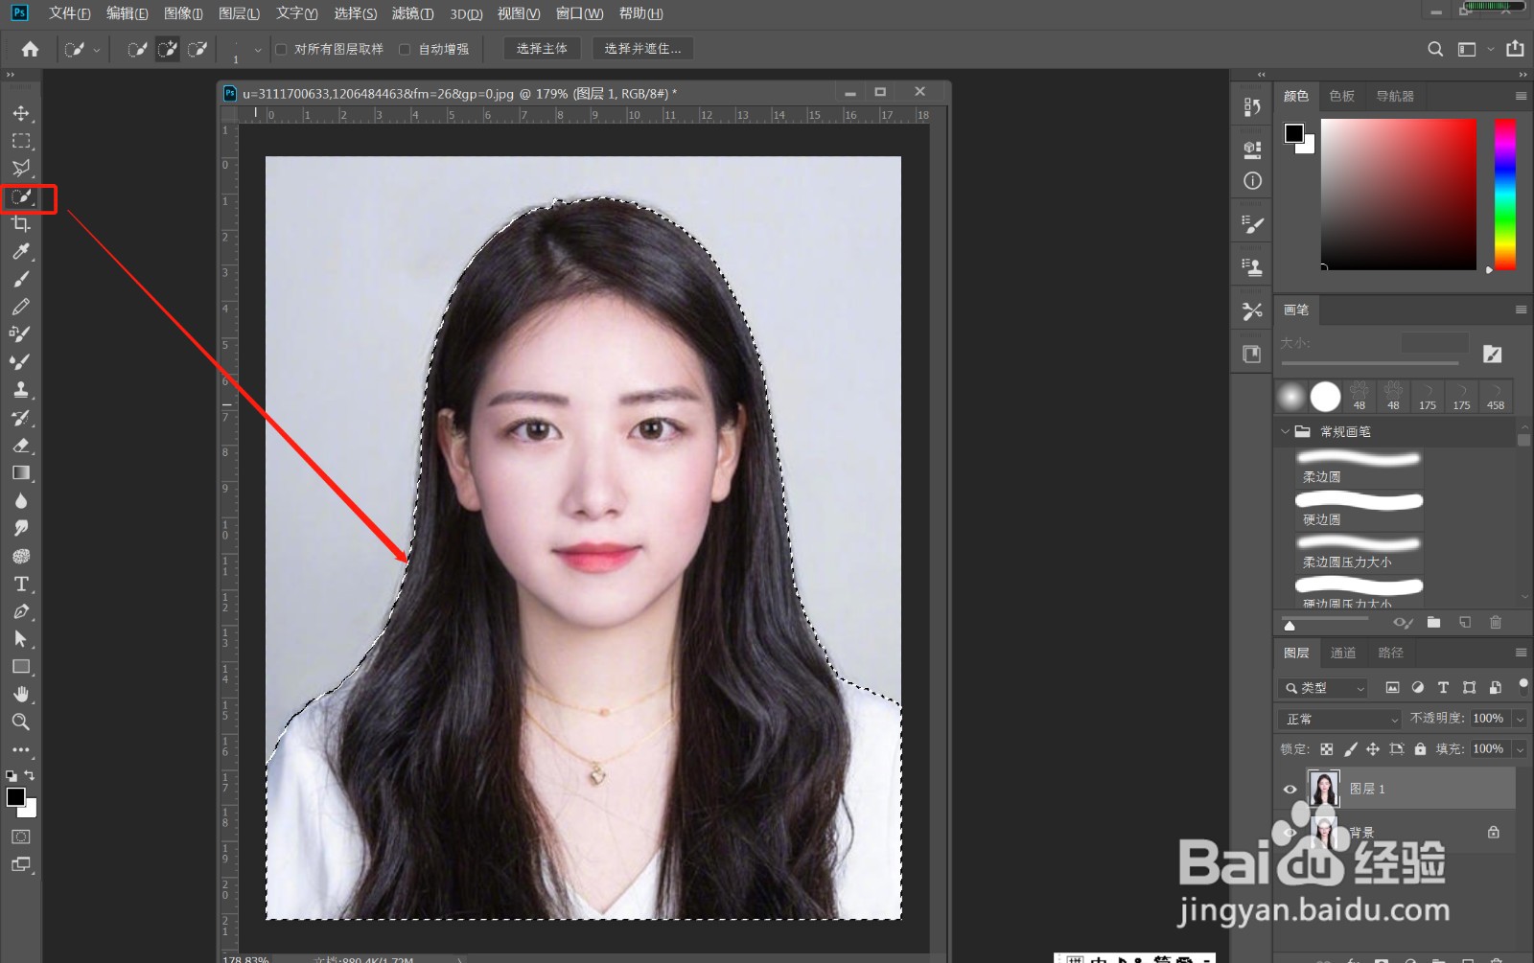Enable 对所有图层取样 checkbox
Viewport: 1534px width, 963px height.
pyautogui.click(x=281, y=49)
